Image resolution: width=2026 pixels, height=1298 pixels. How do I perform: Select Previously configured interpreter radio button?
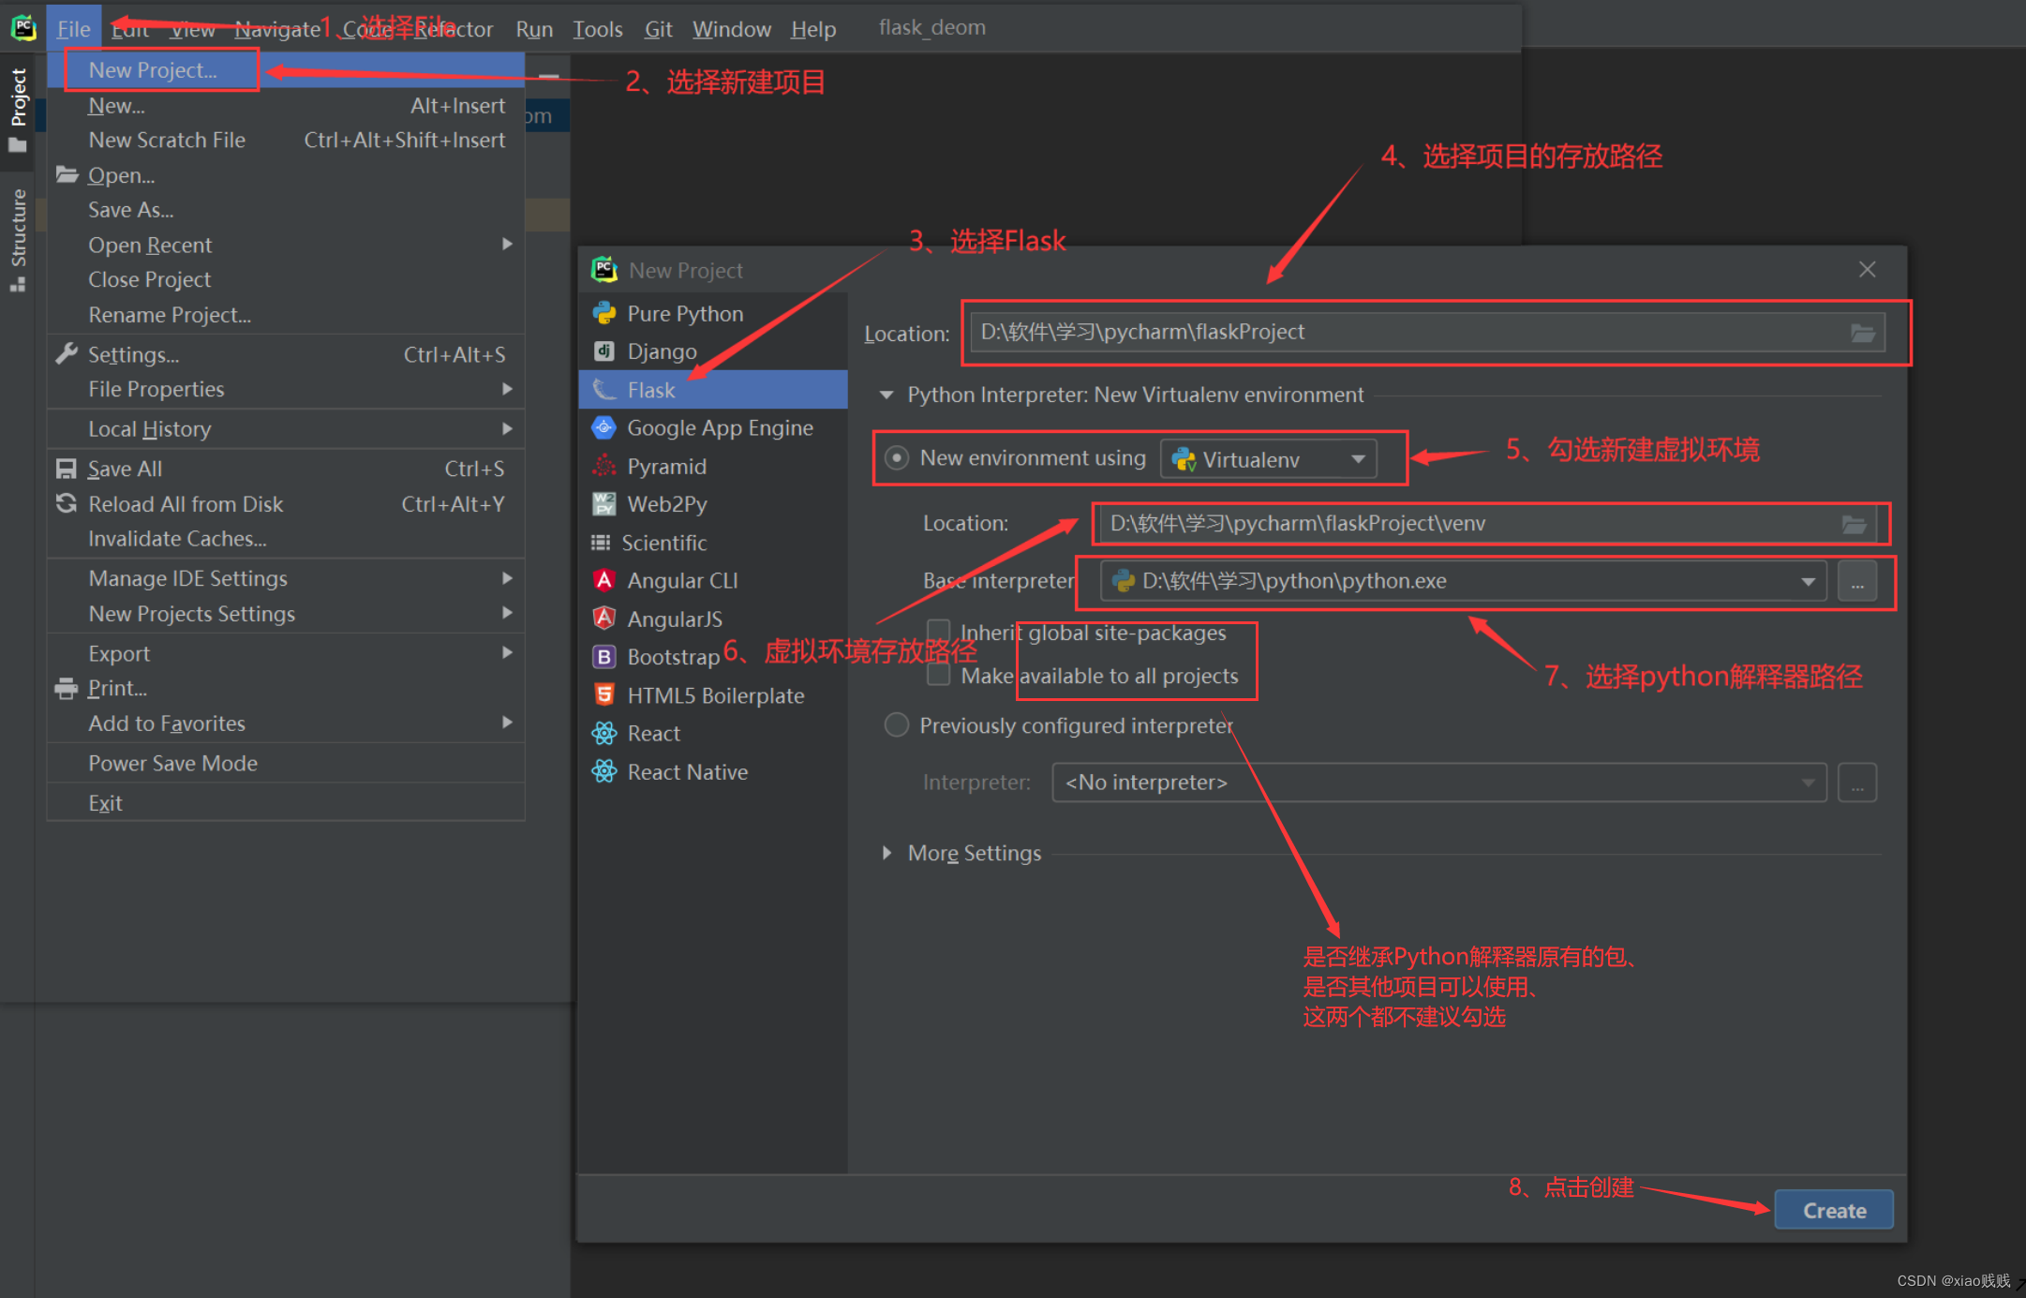tap(897, 725)
